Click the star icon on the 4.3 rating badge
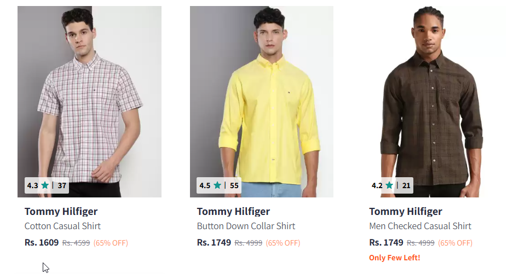This screenshot has width=513, height=274. click(45, 185)
